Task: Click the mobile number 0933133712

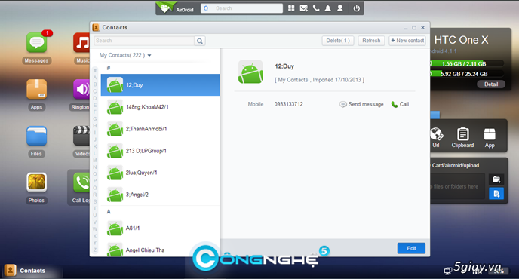Action: tap(289, 104)
